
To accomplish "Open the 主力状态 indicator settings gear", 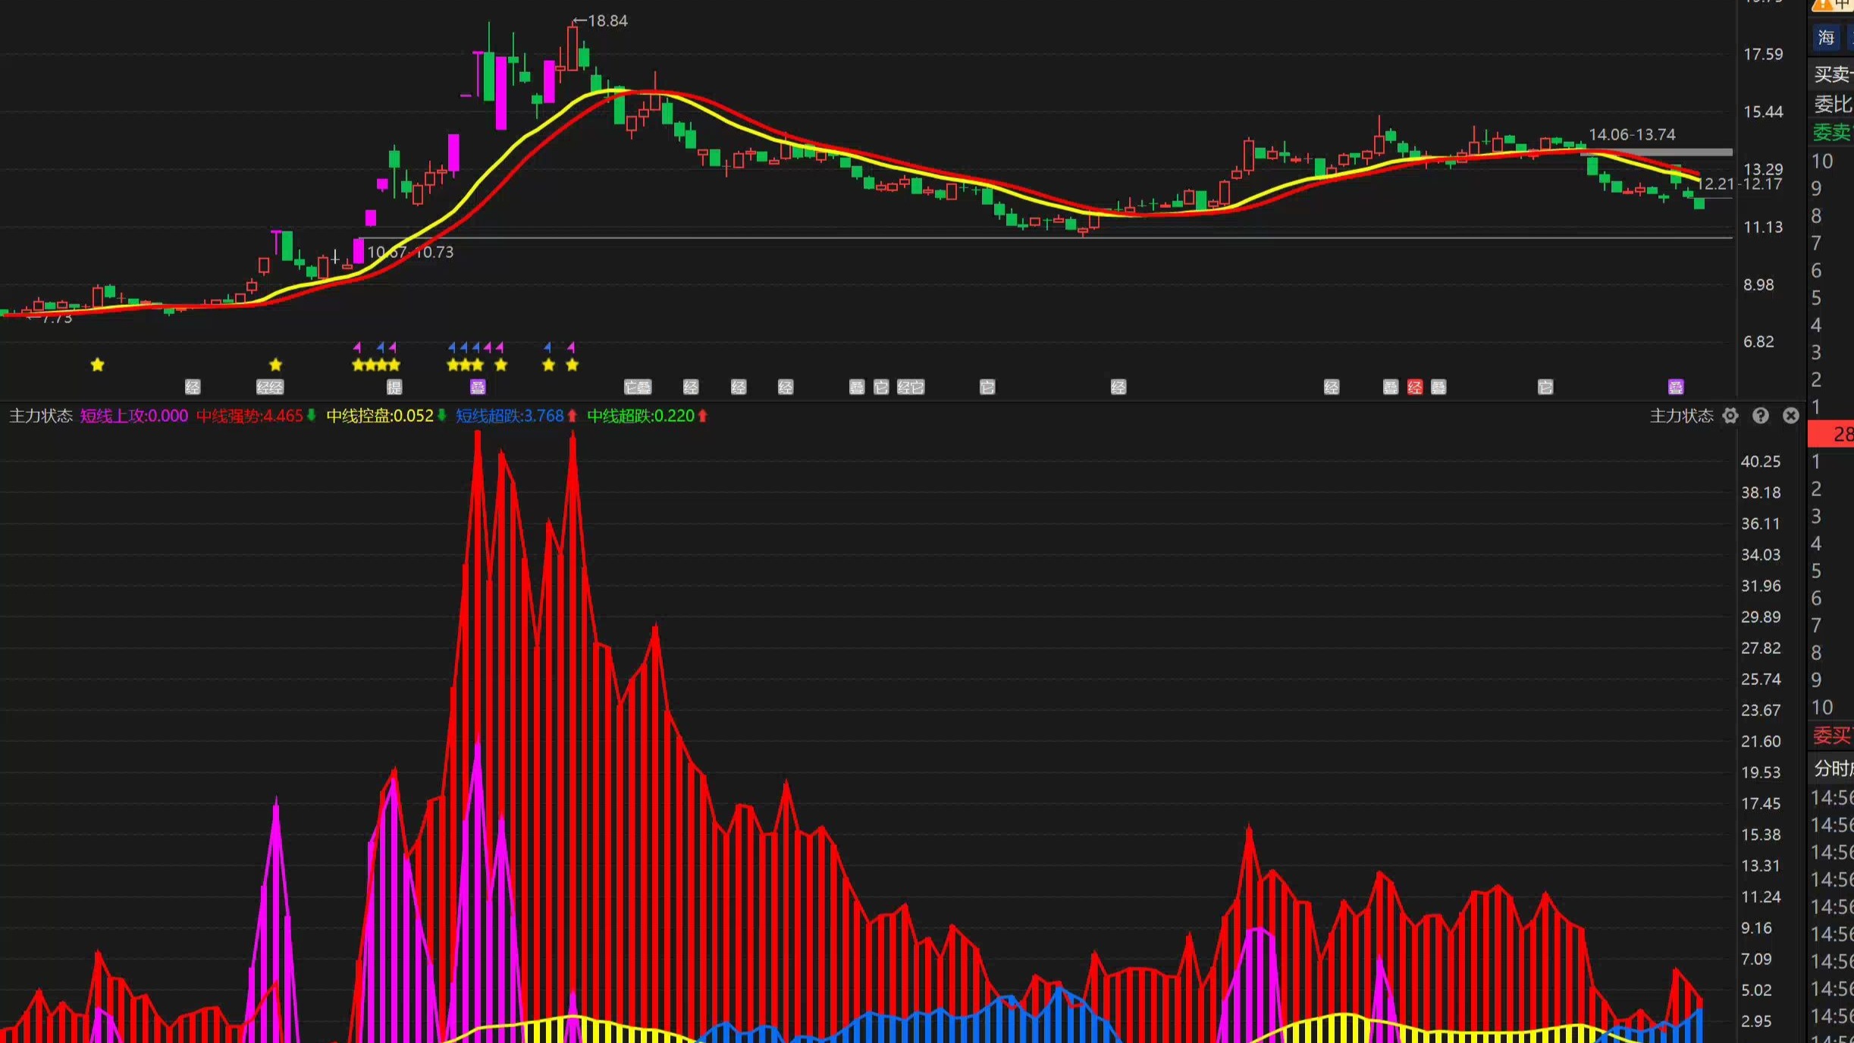I will tap(1730, 416).
